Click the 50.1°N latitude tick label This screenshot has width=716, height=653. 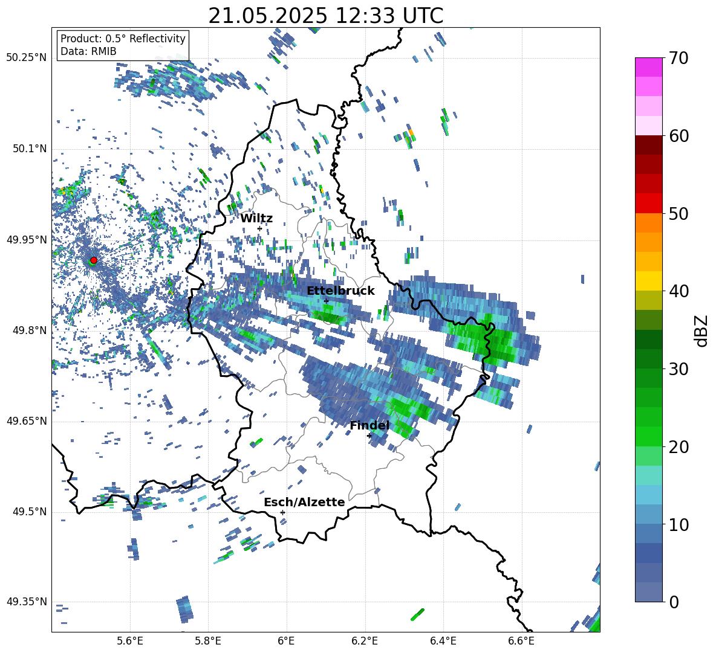pyautogui.click(x=29, y=149)
